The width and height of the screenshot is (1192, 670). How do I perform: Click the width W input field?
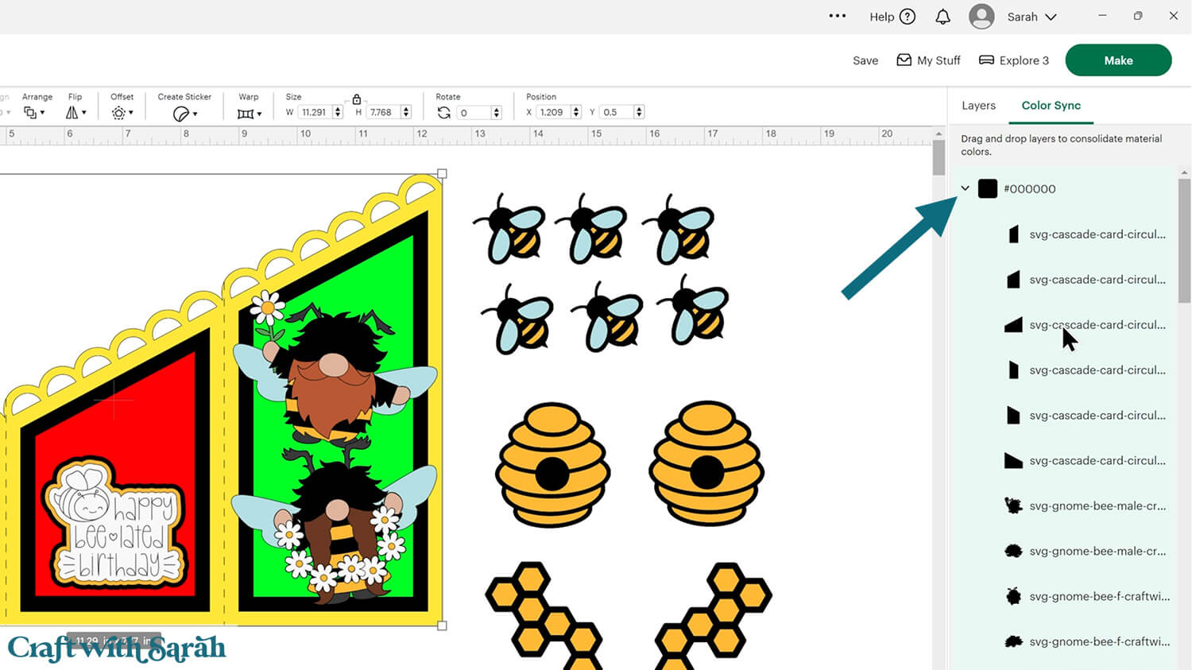[x=315, y=112]
